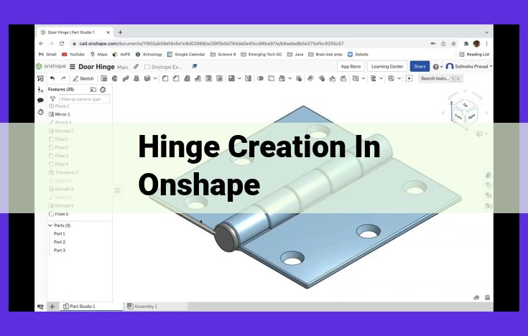Open the Onshape hamburger document menu

(x=73, y=67)
